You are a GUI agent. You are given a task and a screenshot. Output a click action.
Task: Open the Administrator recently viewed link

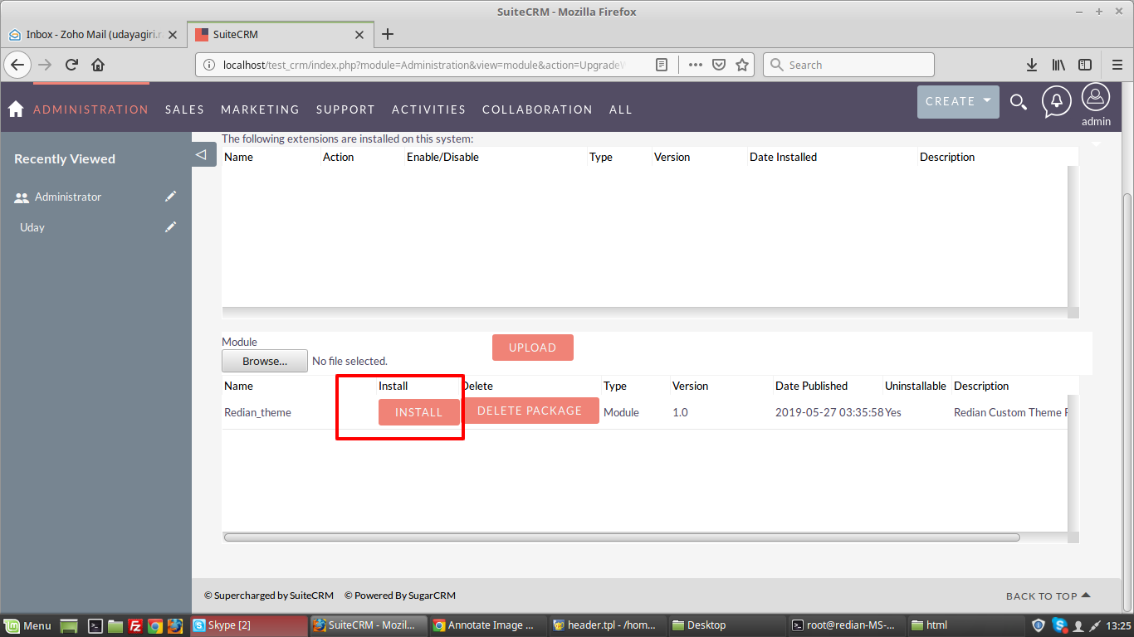pyautogui.click(x=68, y=197)
